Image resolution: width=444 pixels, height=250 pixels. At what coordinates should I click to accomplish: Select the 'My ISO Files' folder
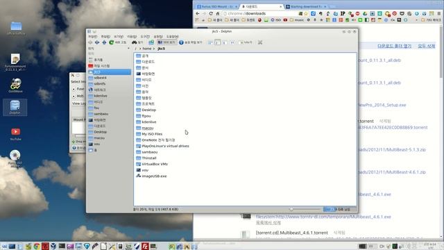click(149, 134)
